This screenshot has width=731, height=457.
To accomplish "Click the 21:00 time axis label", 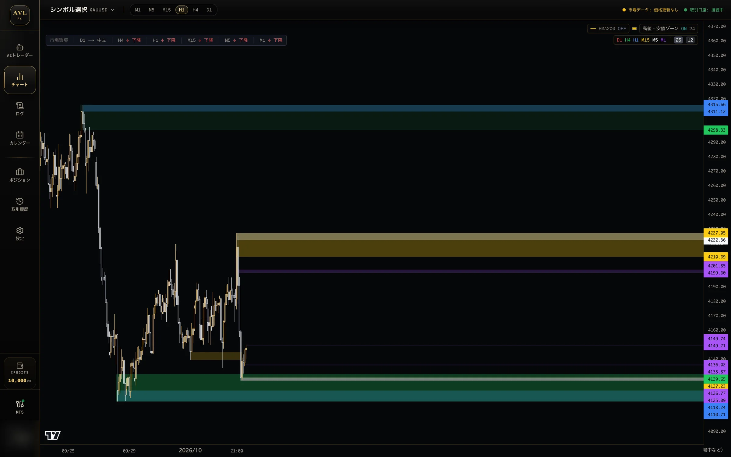I will pyautogui.click(x=237, y=451).
